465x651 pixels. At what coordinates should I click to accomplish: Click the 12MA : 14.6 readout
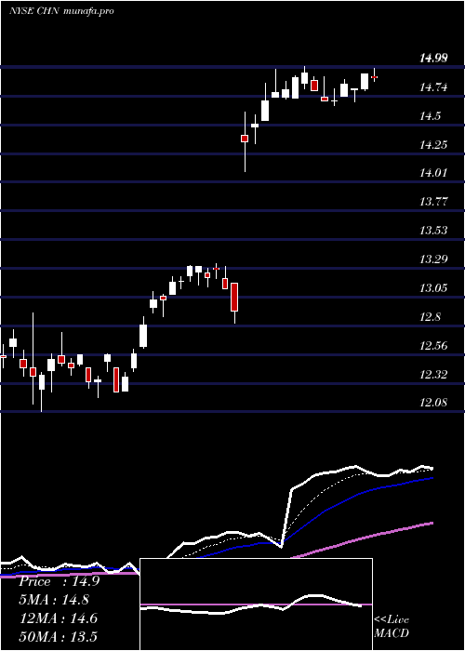[x=59, y=618]
